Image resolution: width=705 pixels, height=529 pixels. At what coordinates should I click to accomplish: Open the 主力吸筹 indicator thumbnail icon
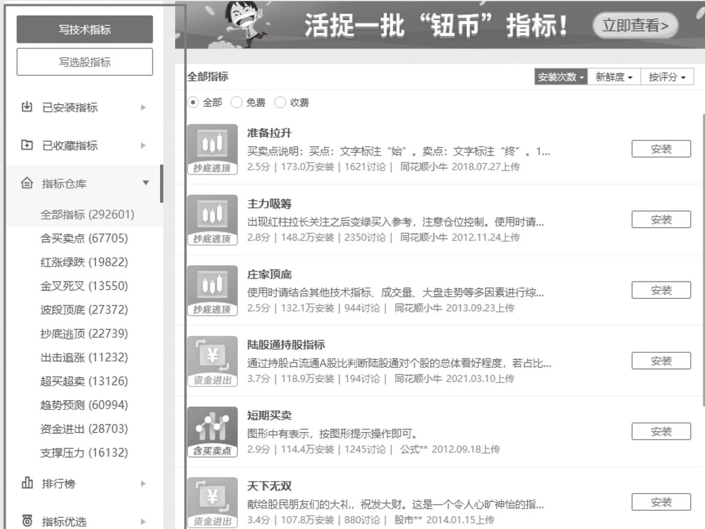pos(212,220)
